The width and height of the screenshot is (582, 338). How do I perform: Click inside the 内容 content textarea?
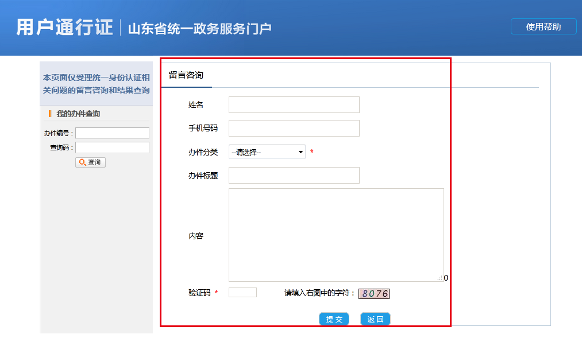336,235
